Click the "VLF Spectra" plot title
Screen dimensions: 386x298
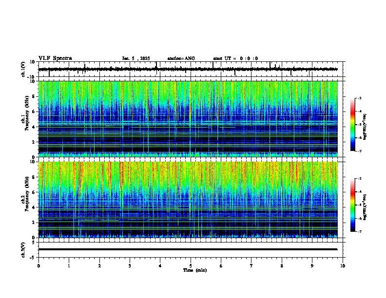pos(55,58)
